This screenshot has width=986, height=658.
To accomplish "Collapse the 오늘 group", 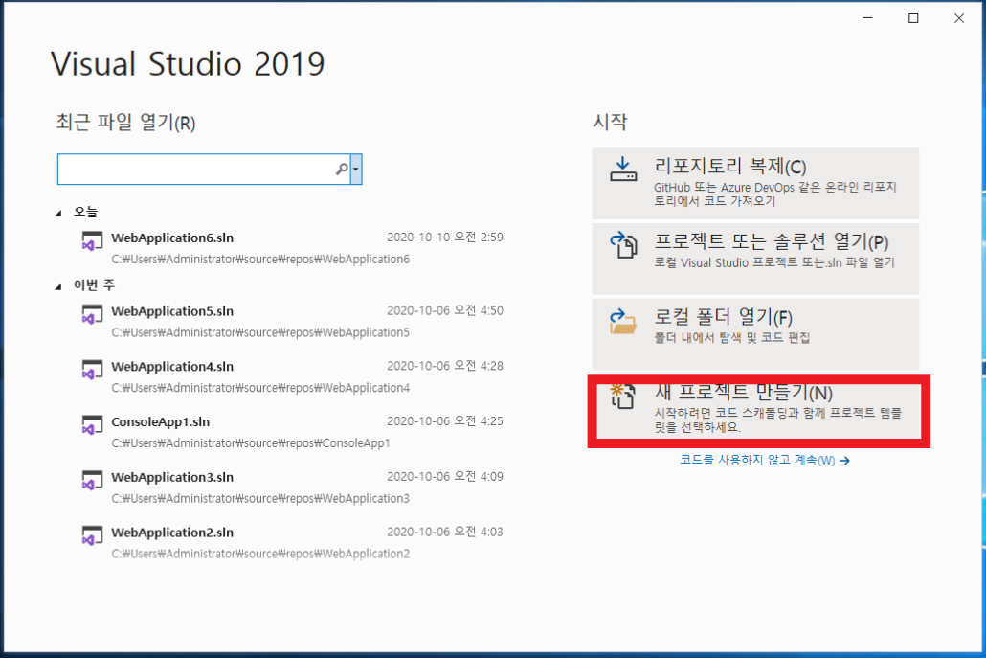I will pos(58,214).
